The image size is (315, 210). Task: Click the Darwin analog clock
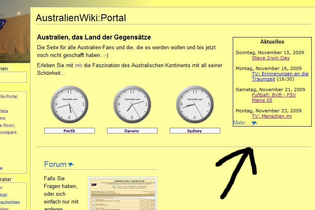click(x=132, y=105)
